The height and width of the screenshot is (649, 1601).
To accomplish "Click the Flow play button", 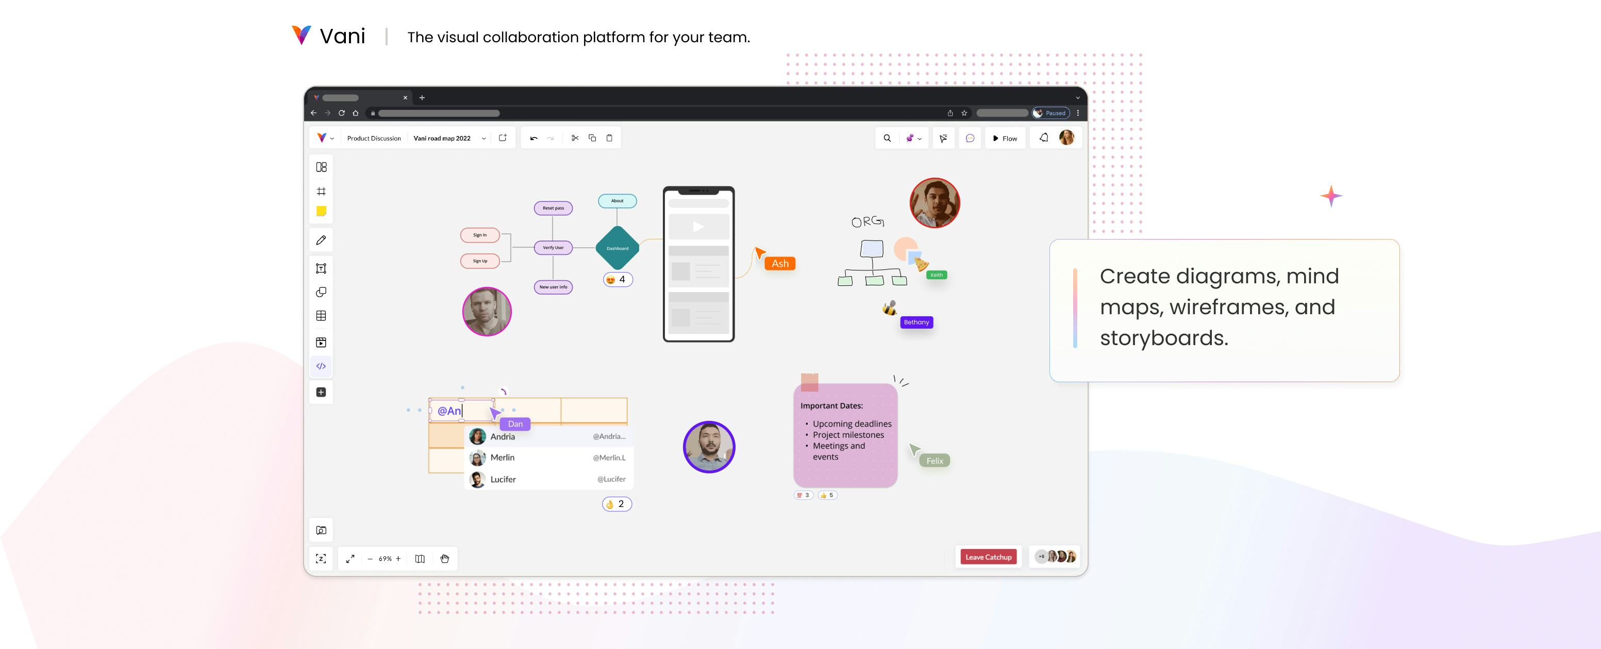I will (x=1004, y=138).
